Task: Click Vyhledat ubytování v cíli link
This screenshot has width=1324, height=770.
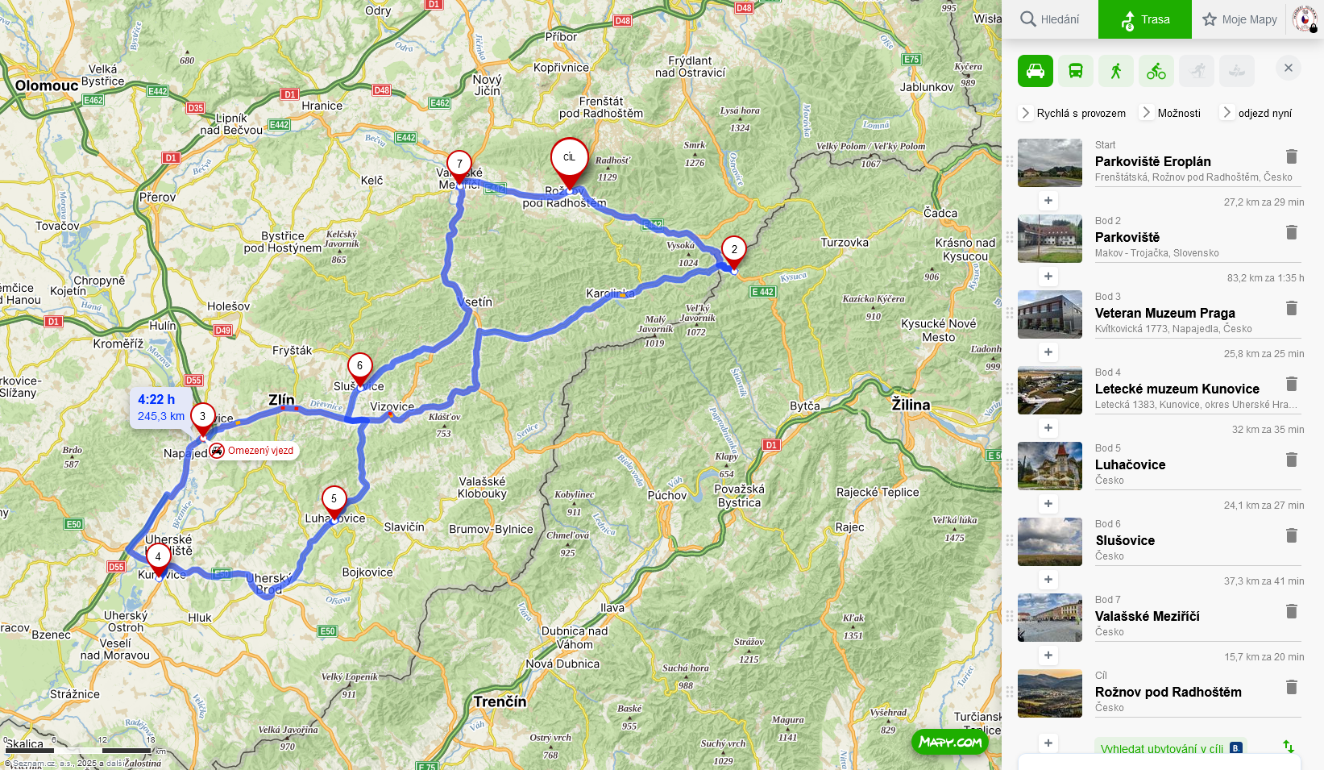Action: [1161, 748]
